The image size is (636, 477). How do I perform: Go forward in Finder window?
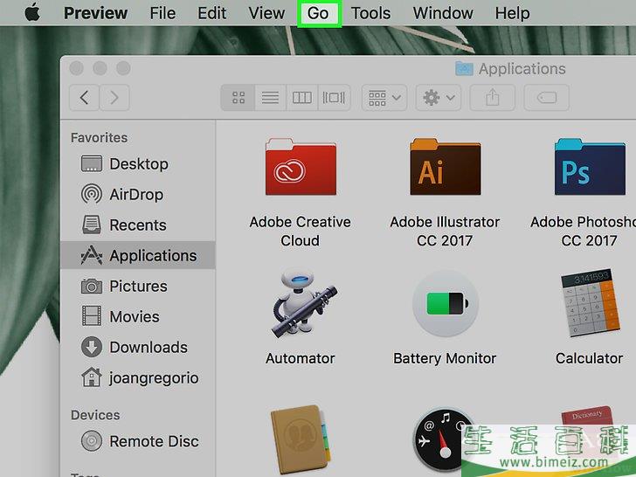pos(114,97)
